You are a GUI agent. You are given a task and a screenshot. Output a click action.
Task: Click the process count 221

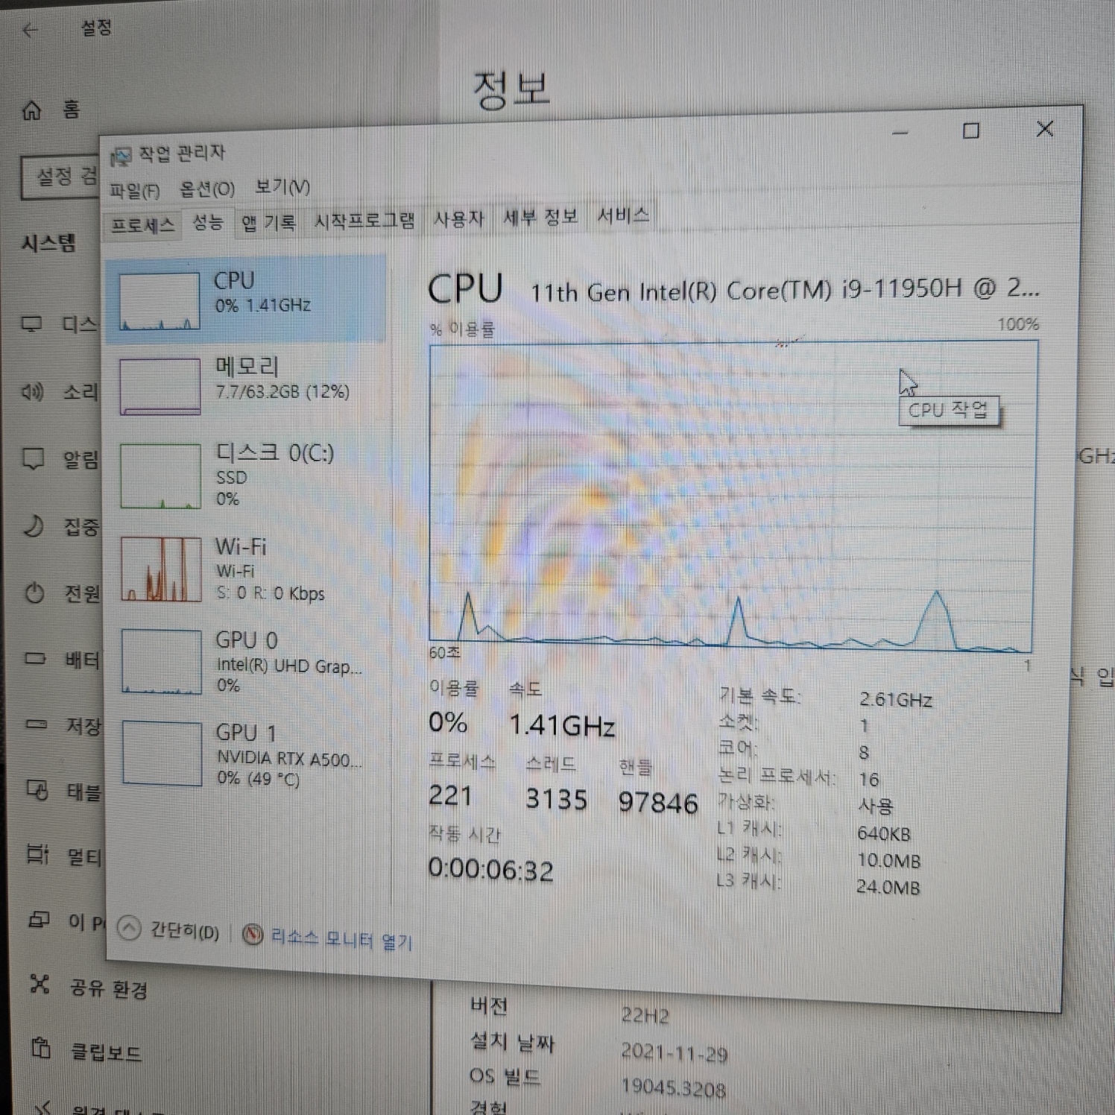tap(450, 795)
